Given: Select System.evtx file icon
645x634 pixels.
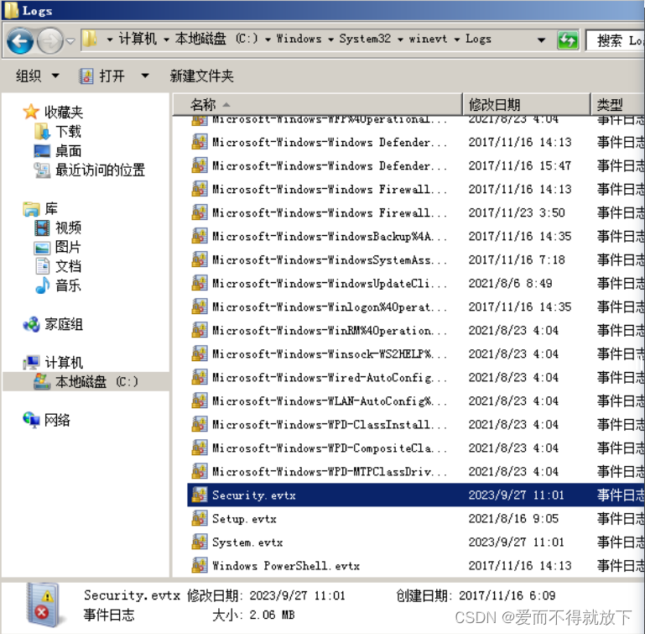Looking at the screenshot, I should (x=200, y=542).
